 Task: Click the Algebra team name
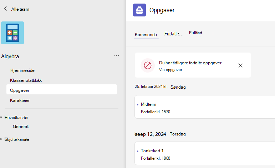10,56
